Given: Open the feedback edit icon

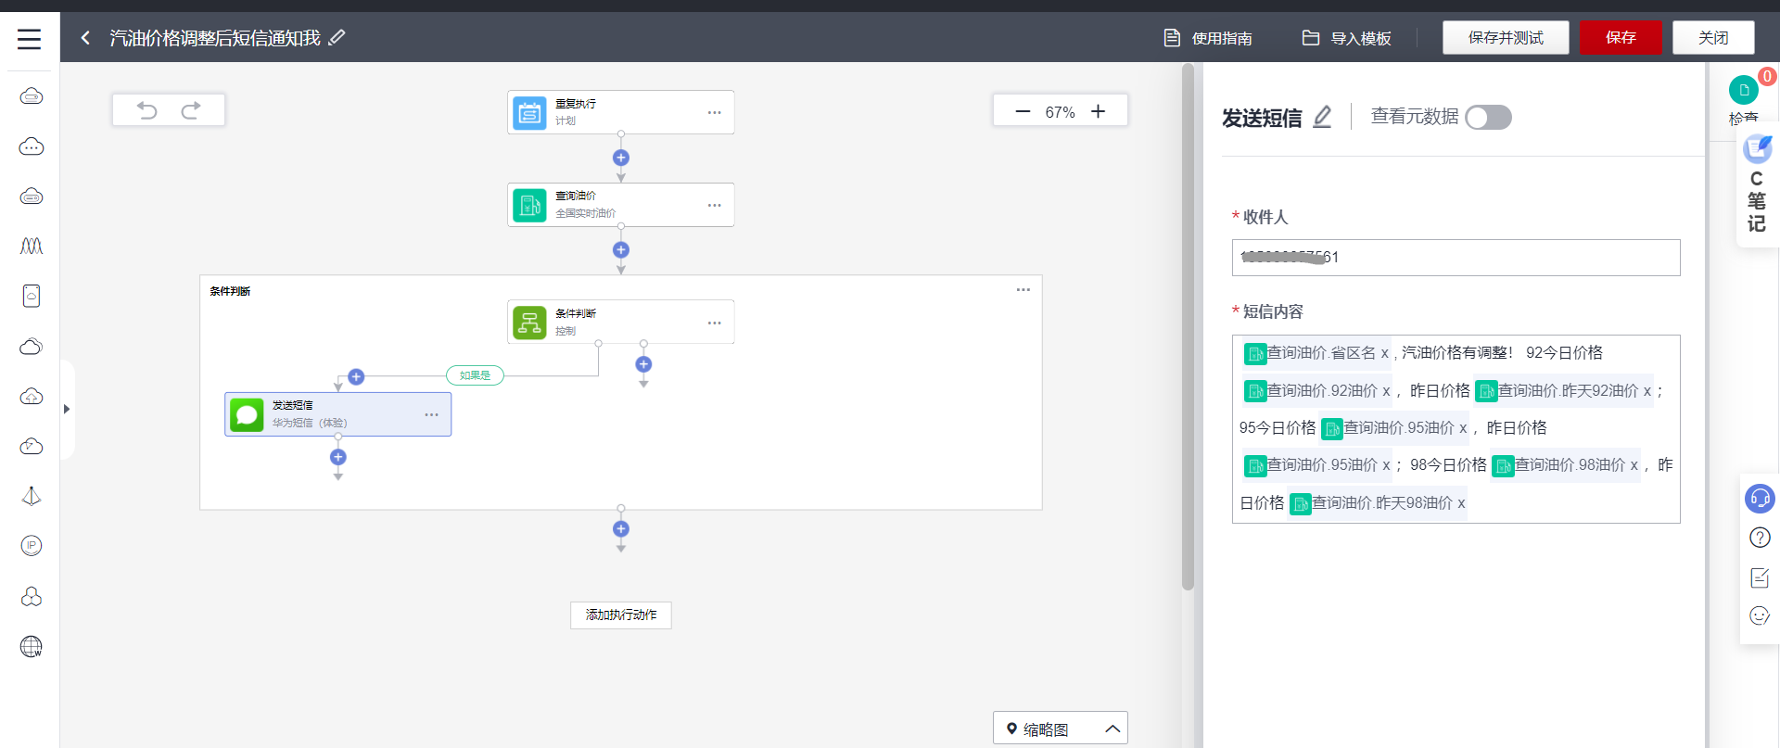Looking at the screenshot, I should pyautogui.click(x=1759, y=577).
